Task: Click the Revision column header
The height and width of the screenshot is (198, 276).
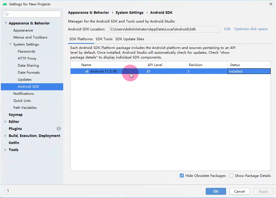Action: point(207,65)
